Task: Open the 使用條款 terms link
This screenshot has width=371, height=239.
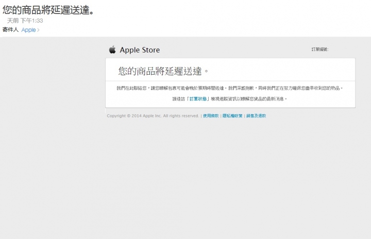Action: 211,116
